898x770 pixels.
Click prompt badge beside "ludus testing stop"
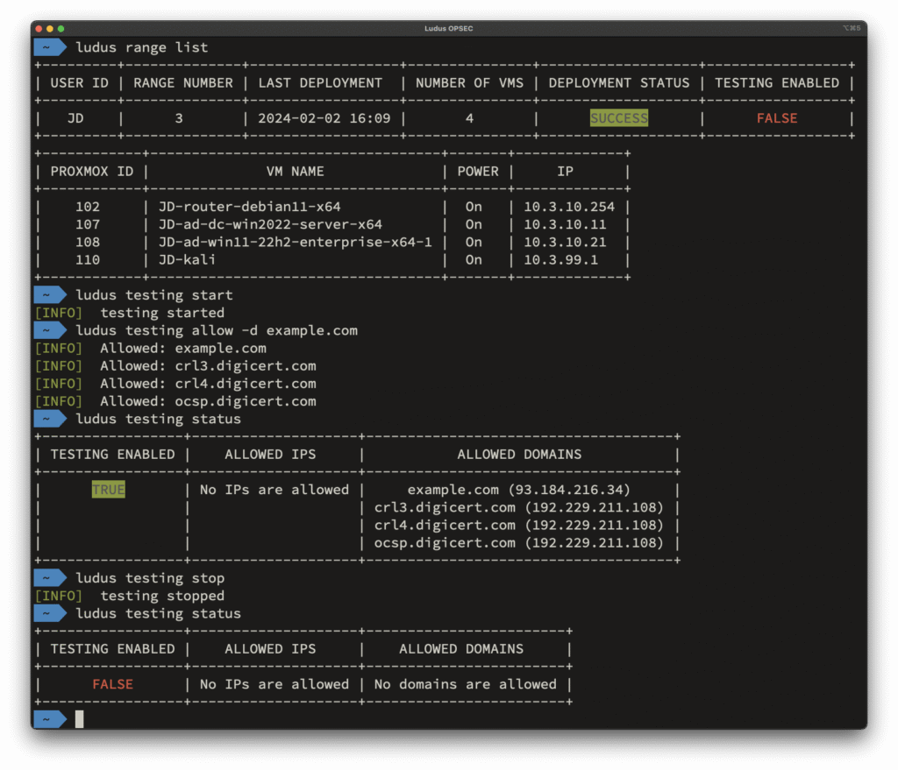pos(50,578)
